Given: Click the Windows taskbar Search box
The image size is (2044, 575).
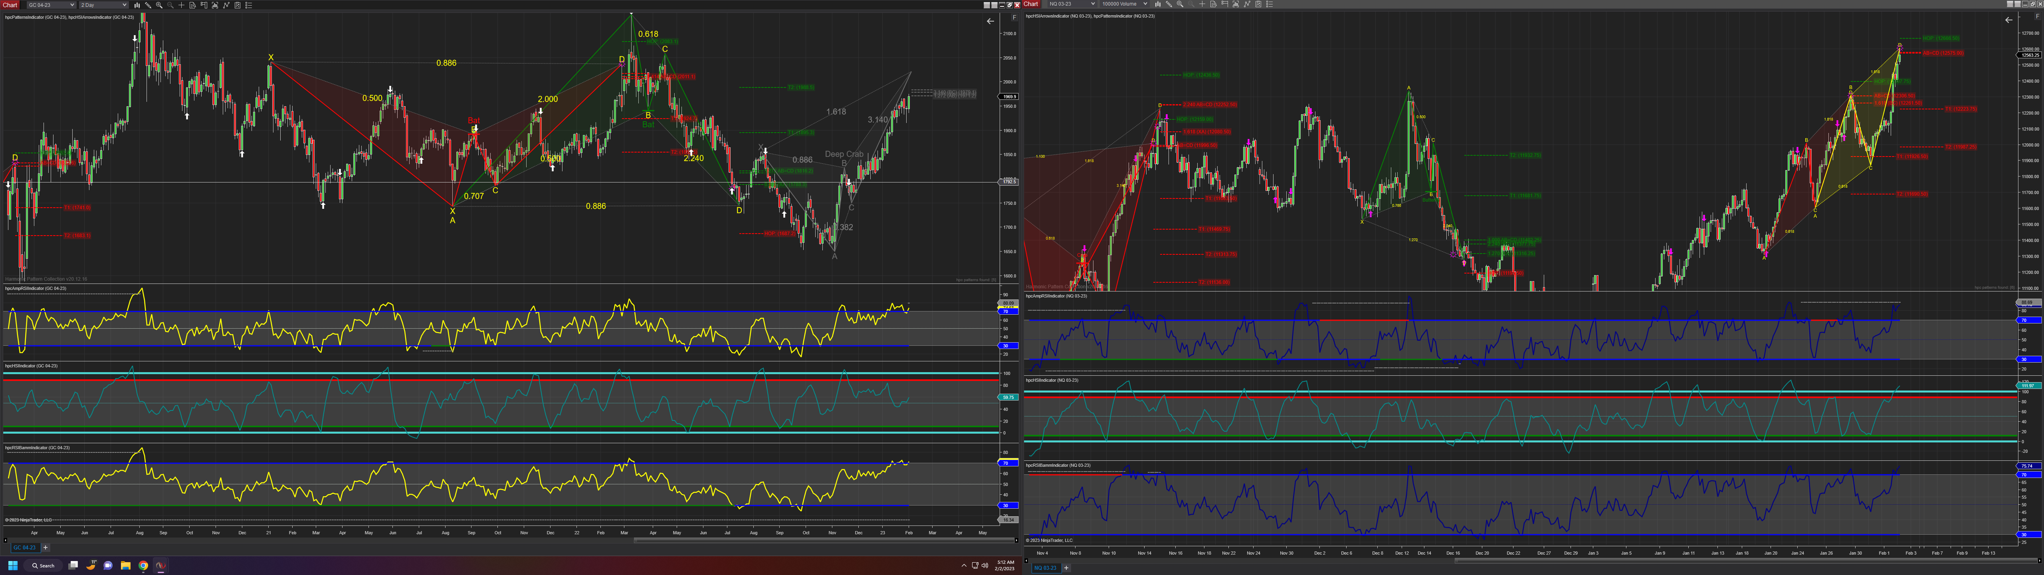Looking at the screenshot, I should (43, 565).
